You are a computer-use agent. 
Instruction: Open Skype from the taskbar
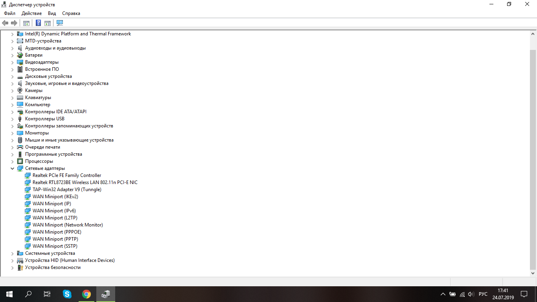coord(67,294)
